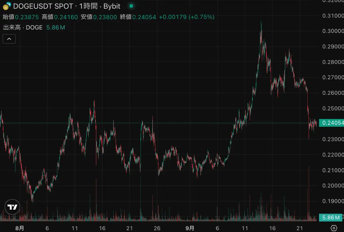Screen dimensions: 344x232
Task: Collapse the indicator legend with the chevron button
Action: (x=9, y=39)
